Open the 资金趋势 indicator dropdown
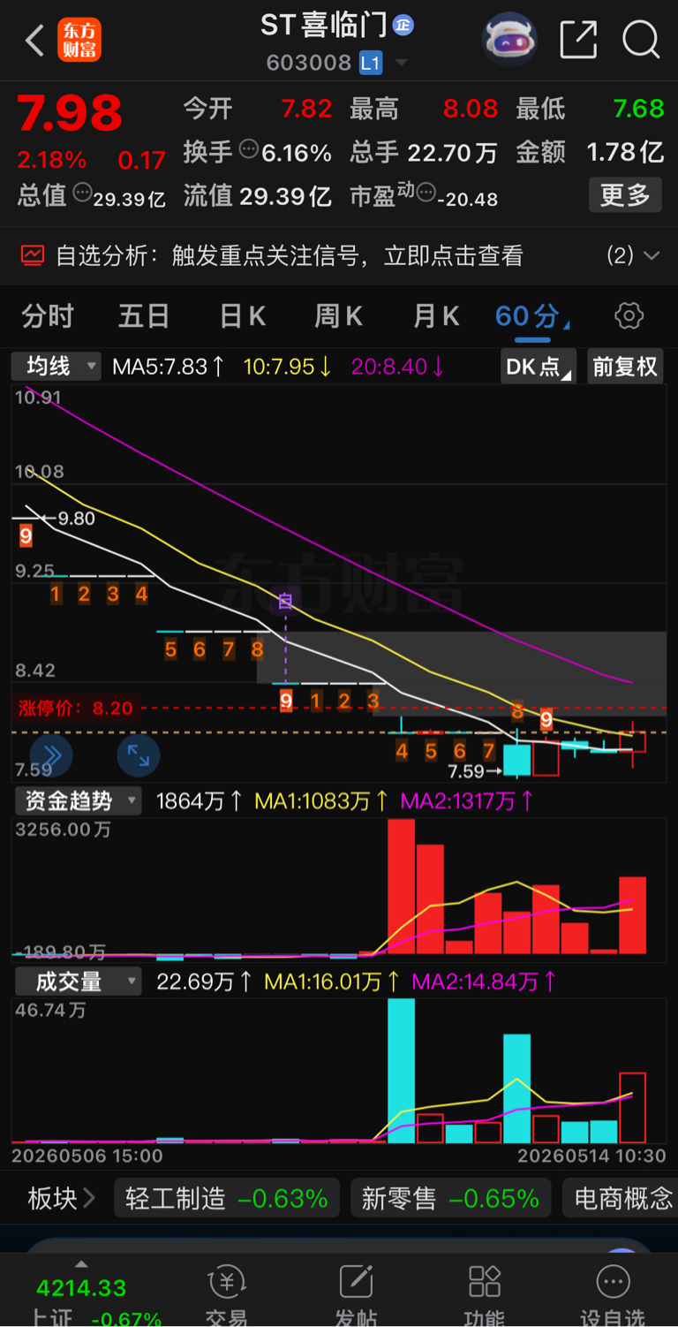678x1327 pixels. tap(77, 801)
